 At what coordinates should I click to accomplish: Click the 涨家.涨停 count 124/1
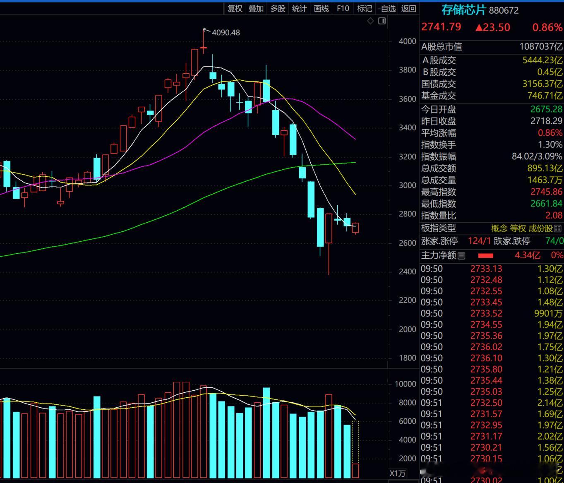[x=479, y=241]
